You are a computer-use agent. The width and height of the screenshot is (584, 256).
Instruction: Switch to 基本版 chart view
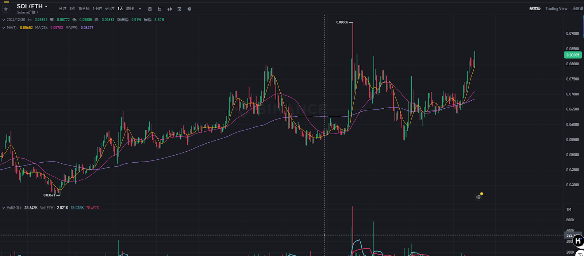(x=535, y=8)
